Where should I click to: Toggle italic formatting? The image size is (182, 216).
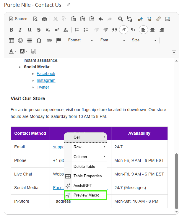point(20,30)
